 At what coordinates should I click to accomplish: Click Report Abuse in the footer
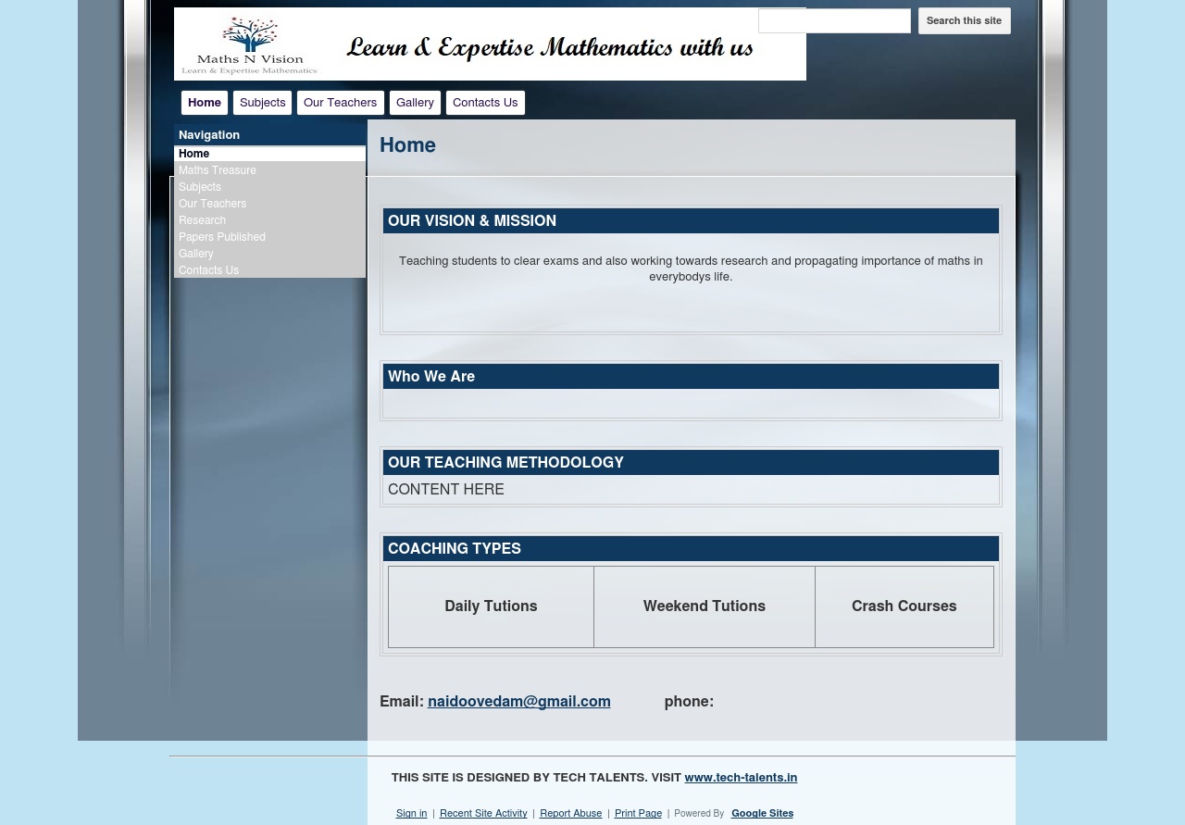click(570, 814)
